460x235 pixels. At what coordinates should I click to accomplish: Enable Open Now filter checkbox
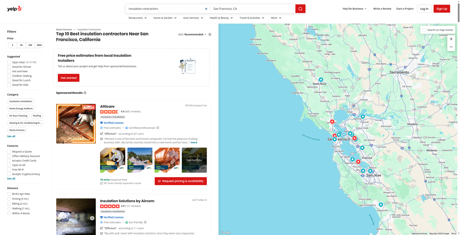pyautogui.click(x=9, y=62)
